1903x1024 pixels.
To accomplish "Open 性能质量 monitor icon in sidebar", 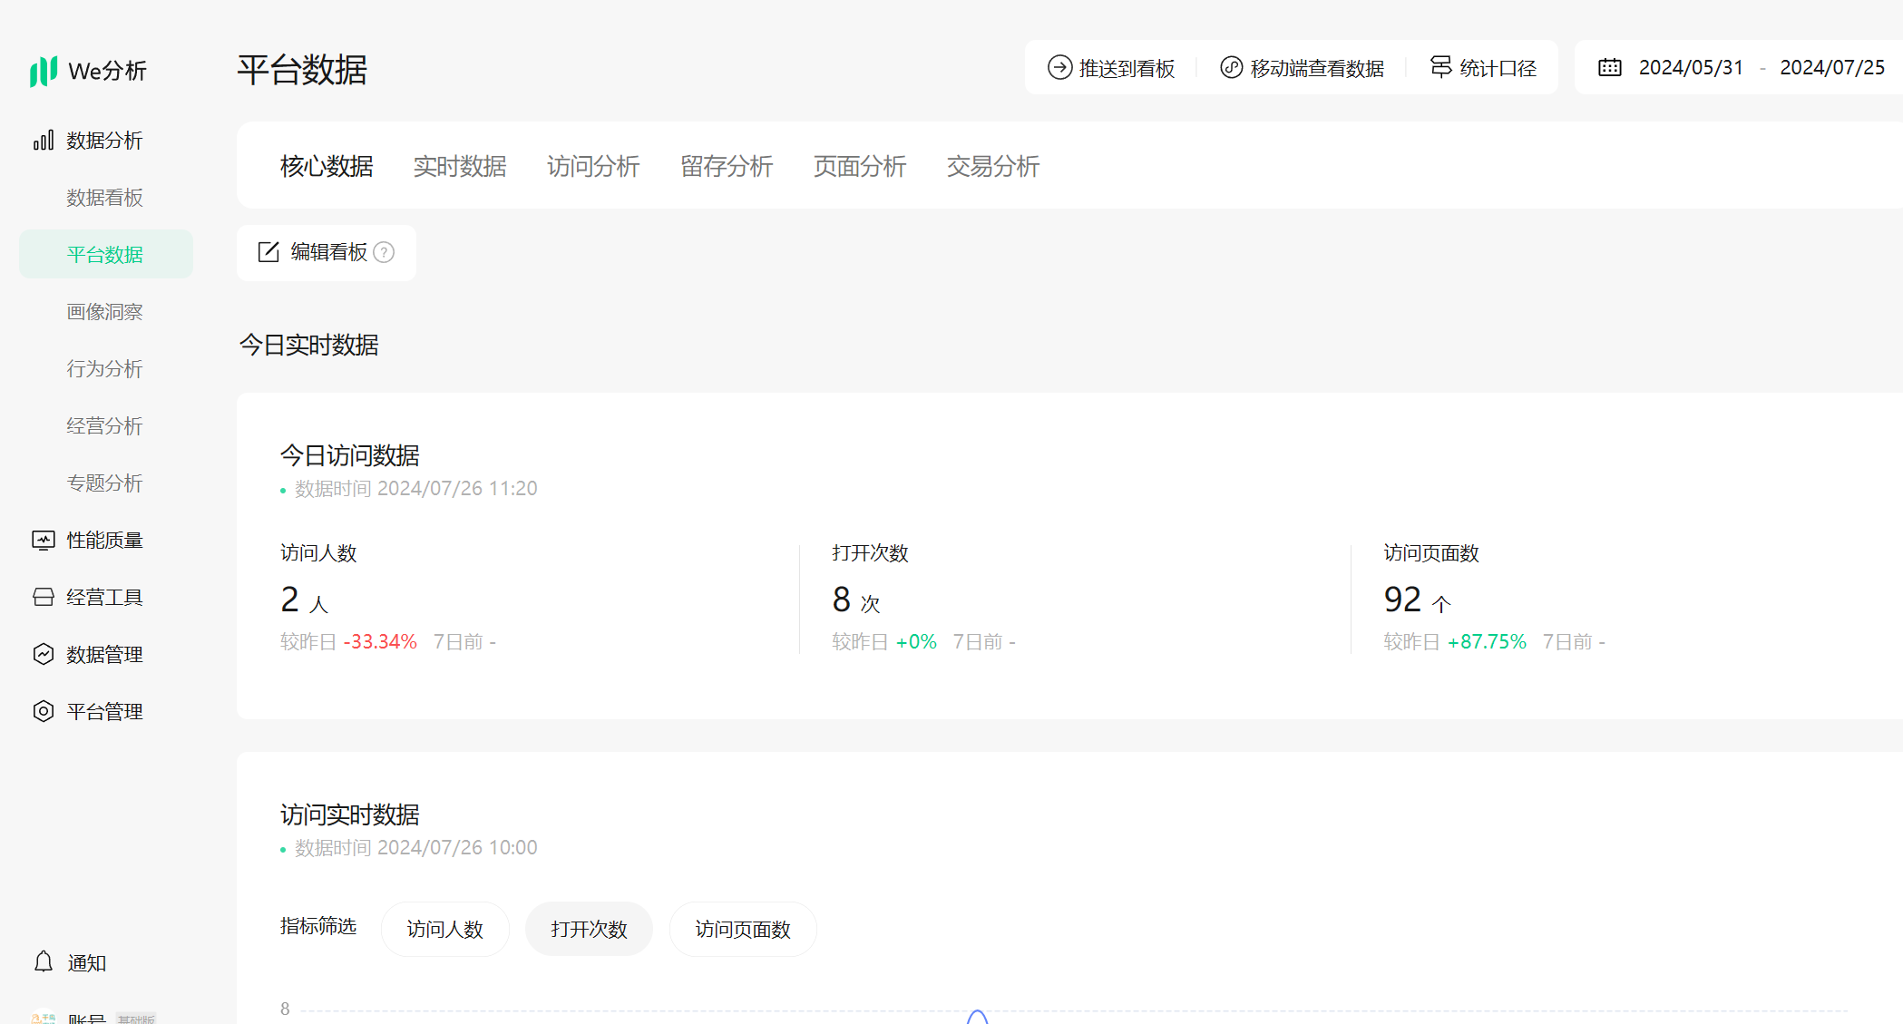I will pos(43,541).
